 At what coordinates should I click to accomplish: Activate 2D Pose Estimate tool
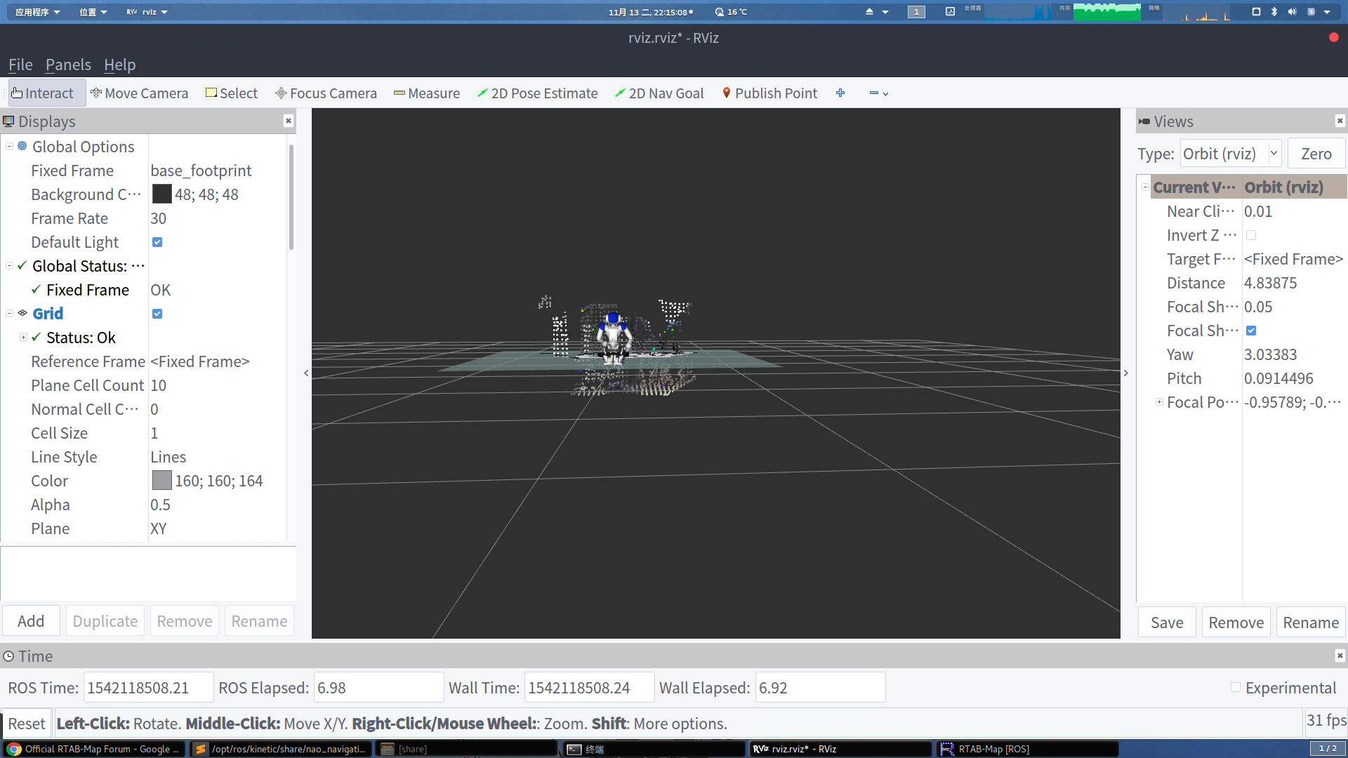537,93
